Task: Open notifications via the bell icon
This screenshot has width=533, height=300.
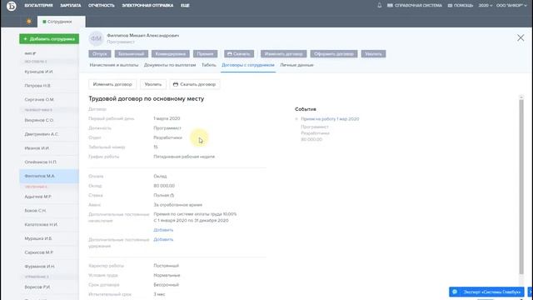Action: click(x=380, y=6)
